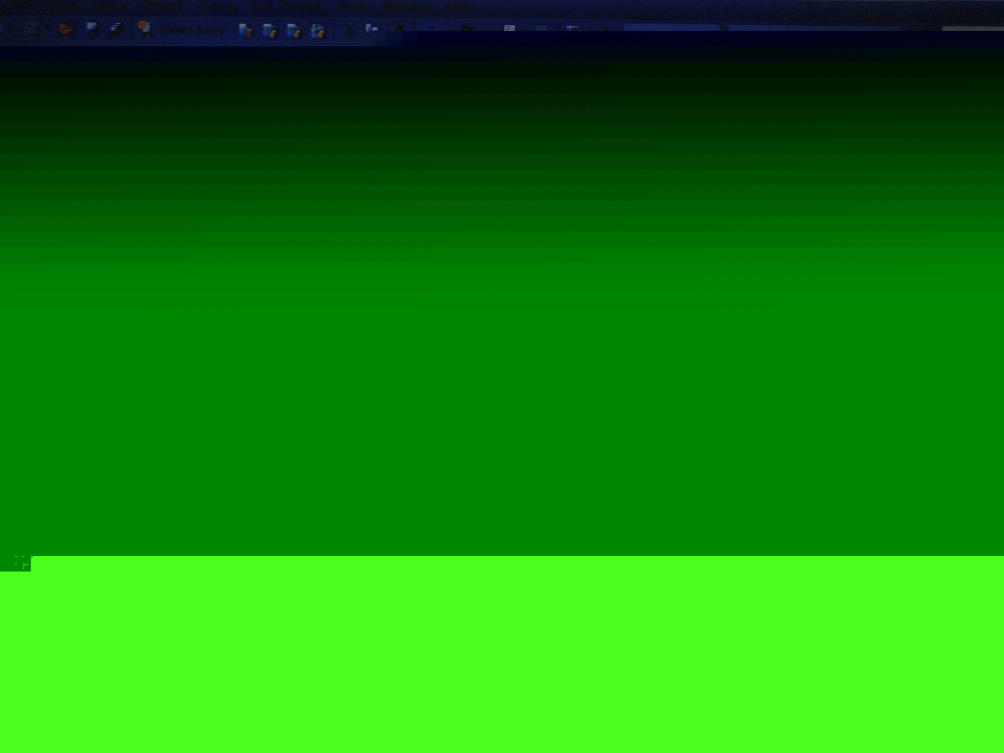
Task: Click the Save icon in toolbar
Action: coord(93,29)
